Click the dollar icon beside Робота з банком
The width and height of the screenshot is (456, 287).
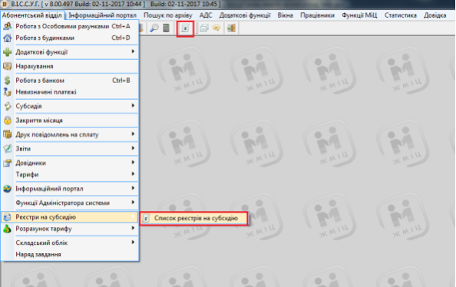click(7, 81)
